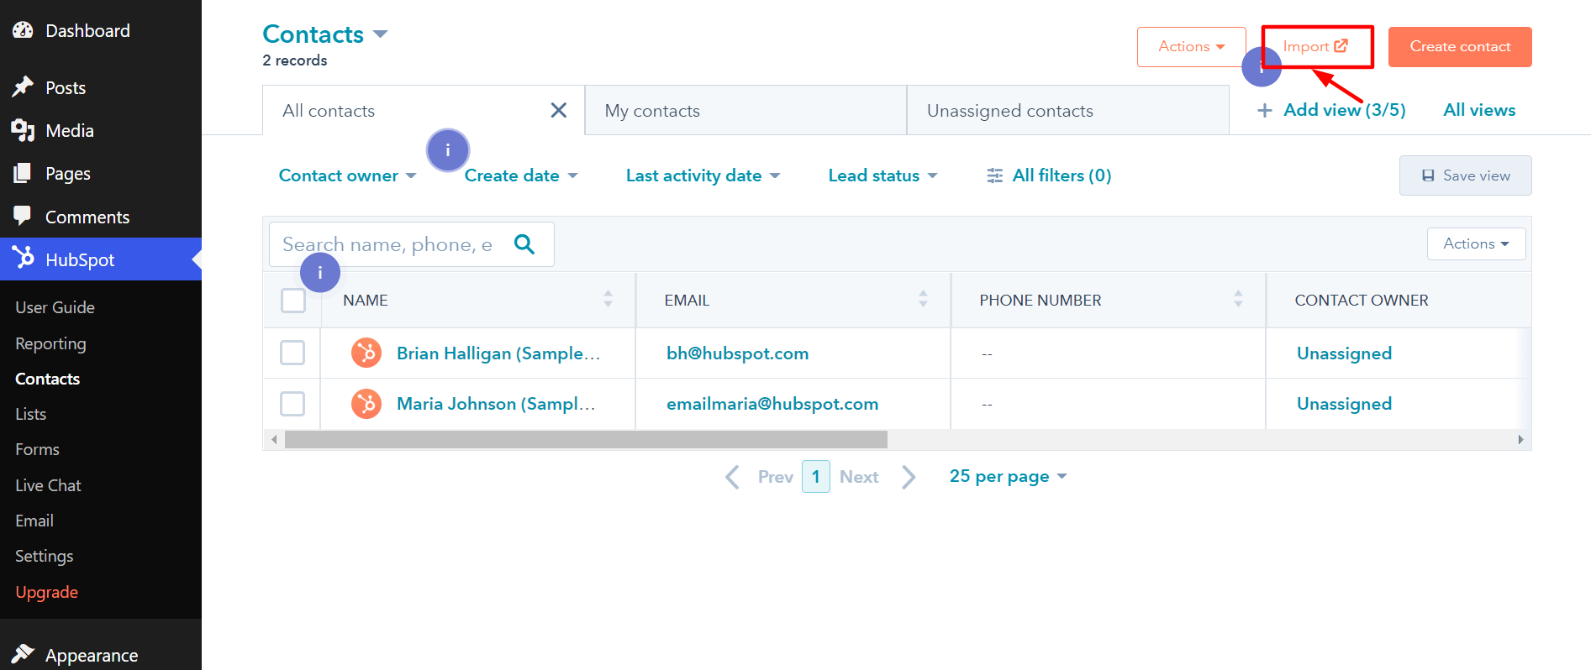Click the Create contact button
Viewport: 1591px width, 670px height.
point(1460,47)
